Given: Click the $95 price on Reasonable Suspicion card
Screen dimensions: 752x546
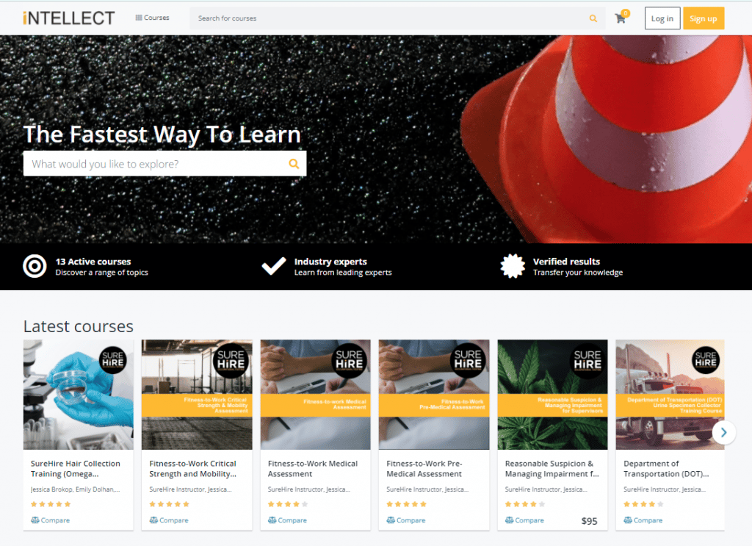Looking at the screenshot, I should pos(590,521).
